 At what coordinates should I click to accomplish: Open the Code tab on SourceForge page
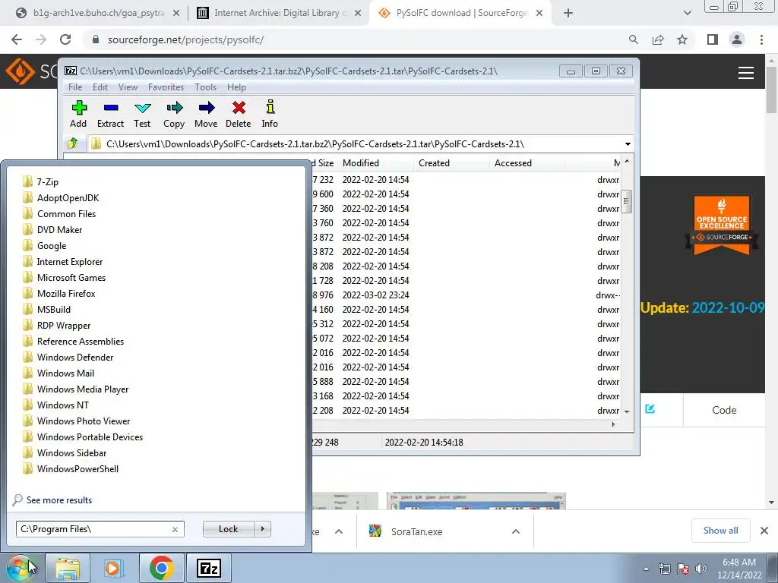(724, 410)
